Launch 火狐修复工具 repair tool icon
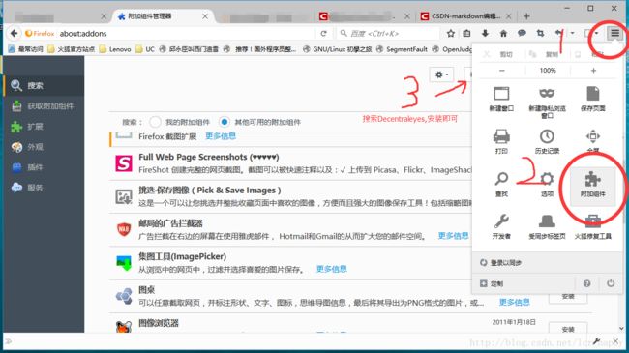Viewport: 629px width, 353px height. point(592,226)
